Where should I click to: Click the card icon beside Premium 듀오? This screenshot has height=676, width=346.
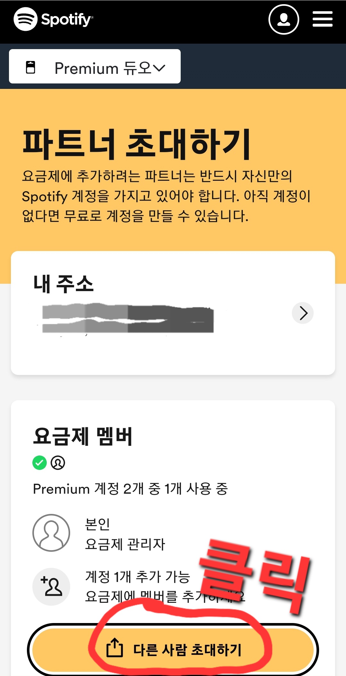point(30,67)
